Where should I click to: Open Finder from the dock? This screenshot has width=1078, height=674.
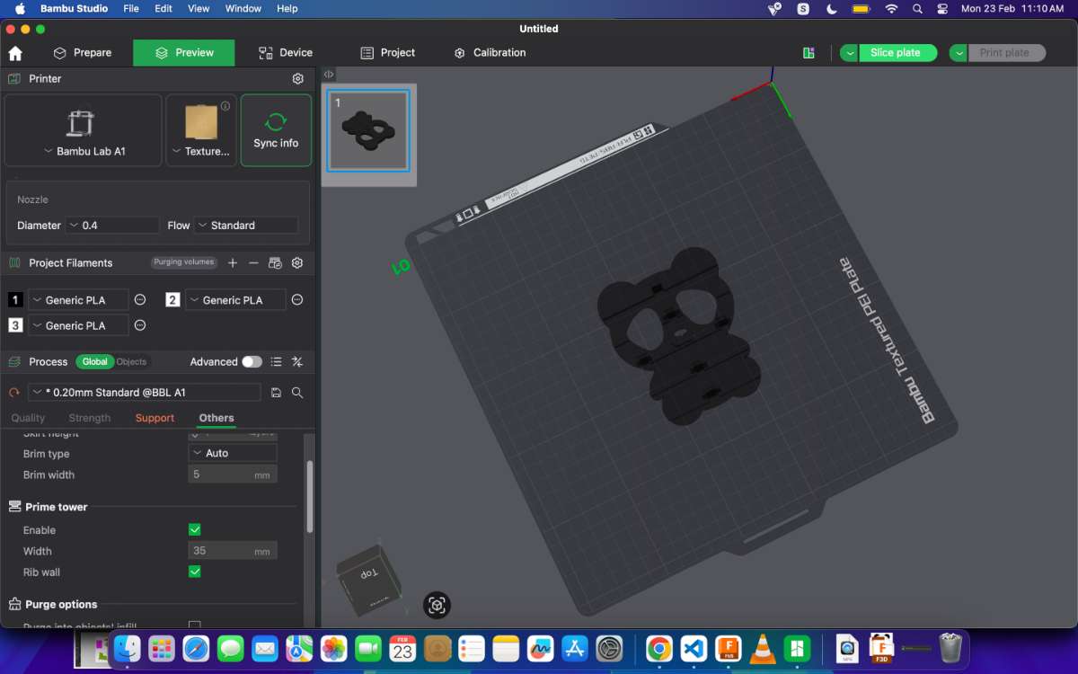coord(128,648)
